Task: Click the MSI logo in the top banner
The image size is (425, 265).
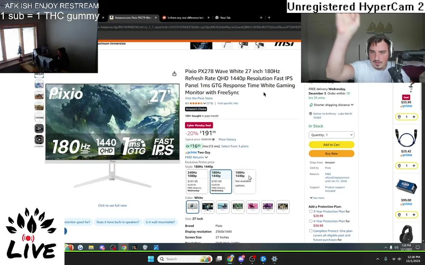Action: [284, 44]
